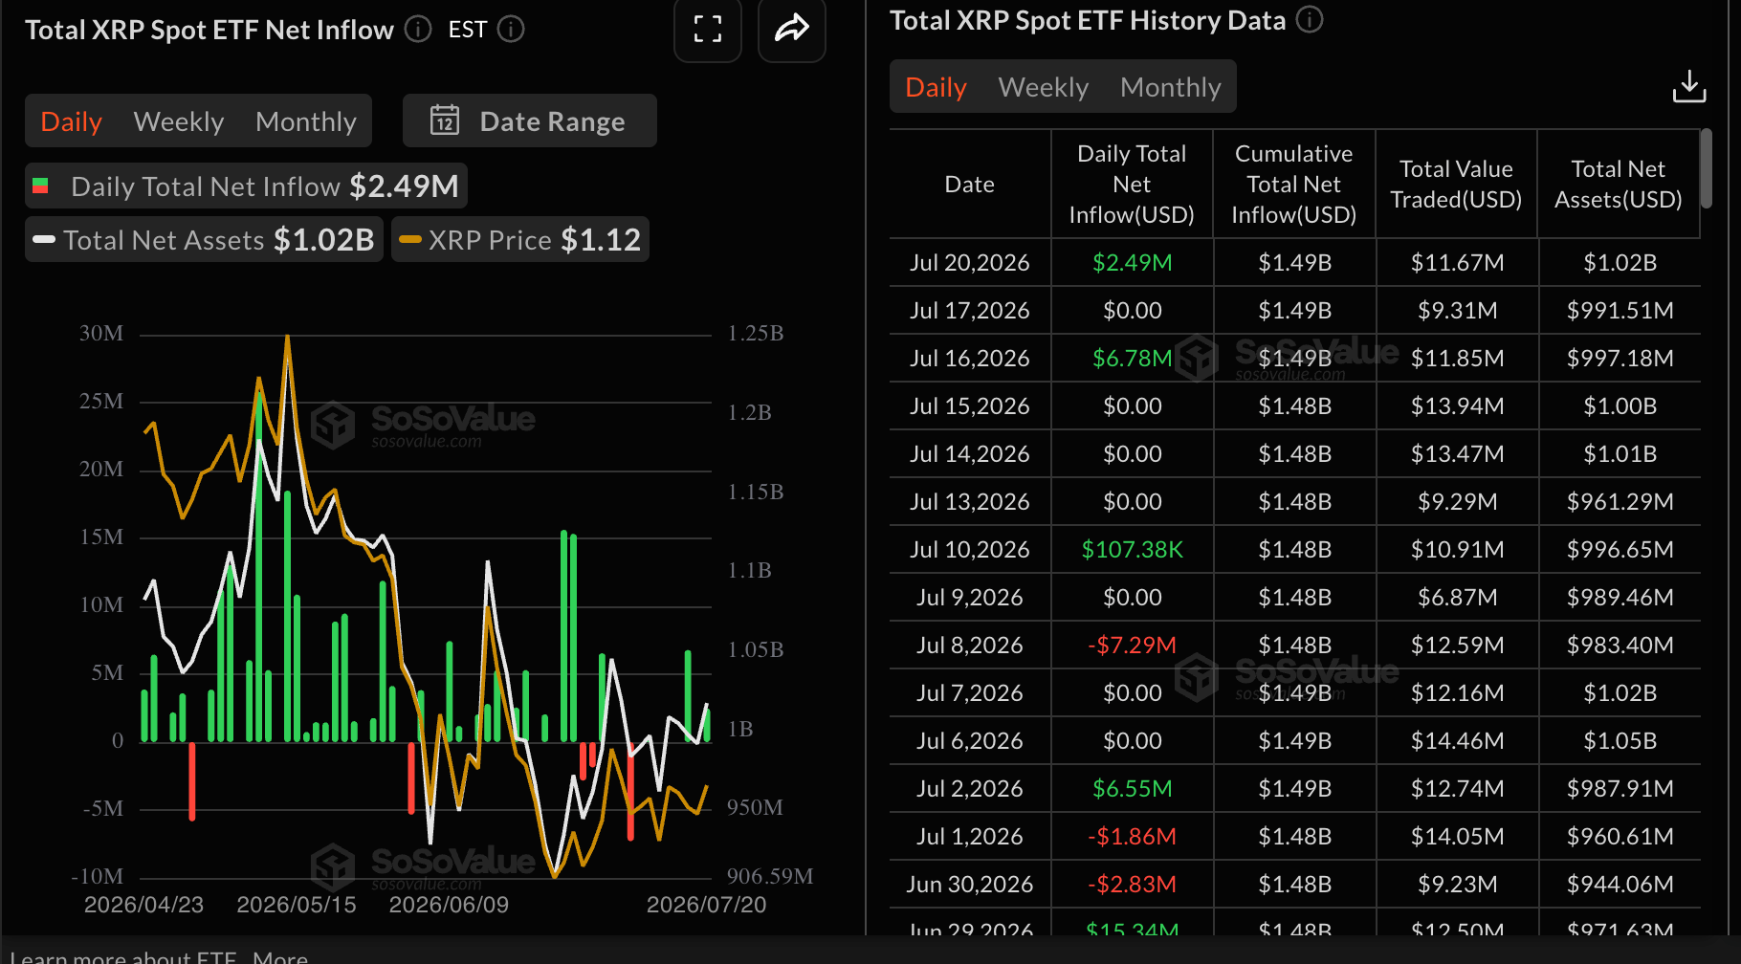Click the Jul 14,2026 date cell

click(970, 453)
